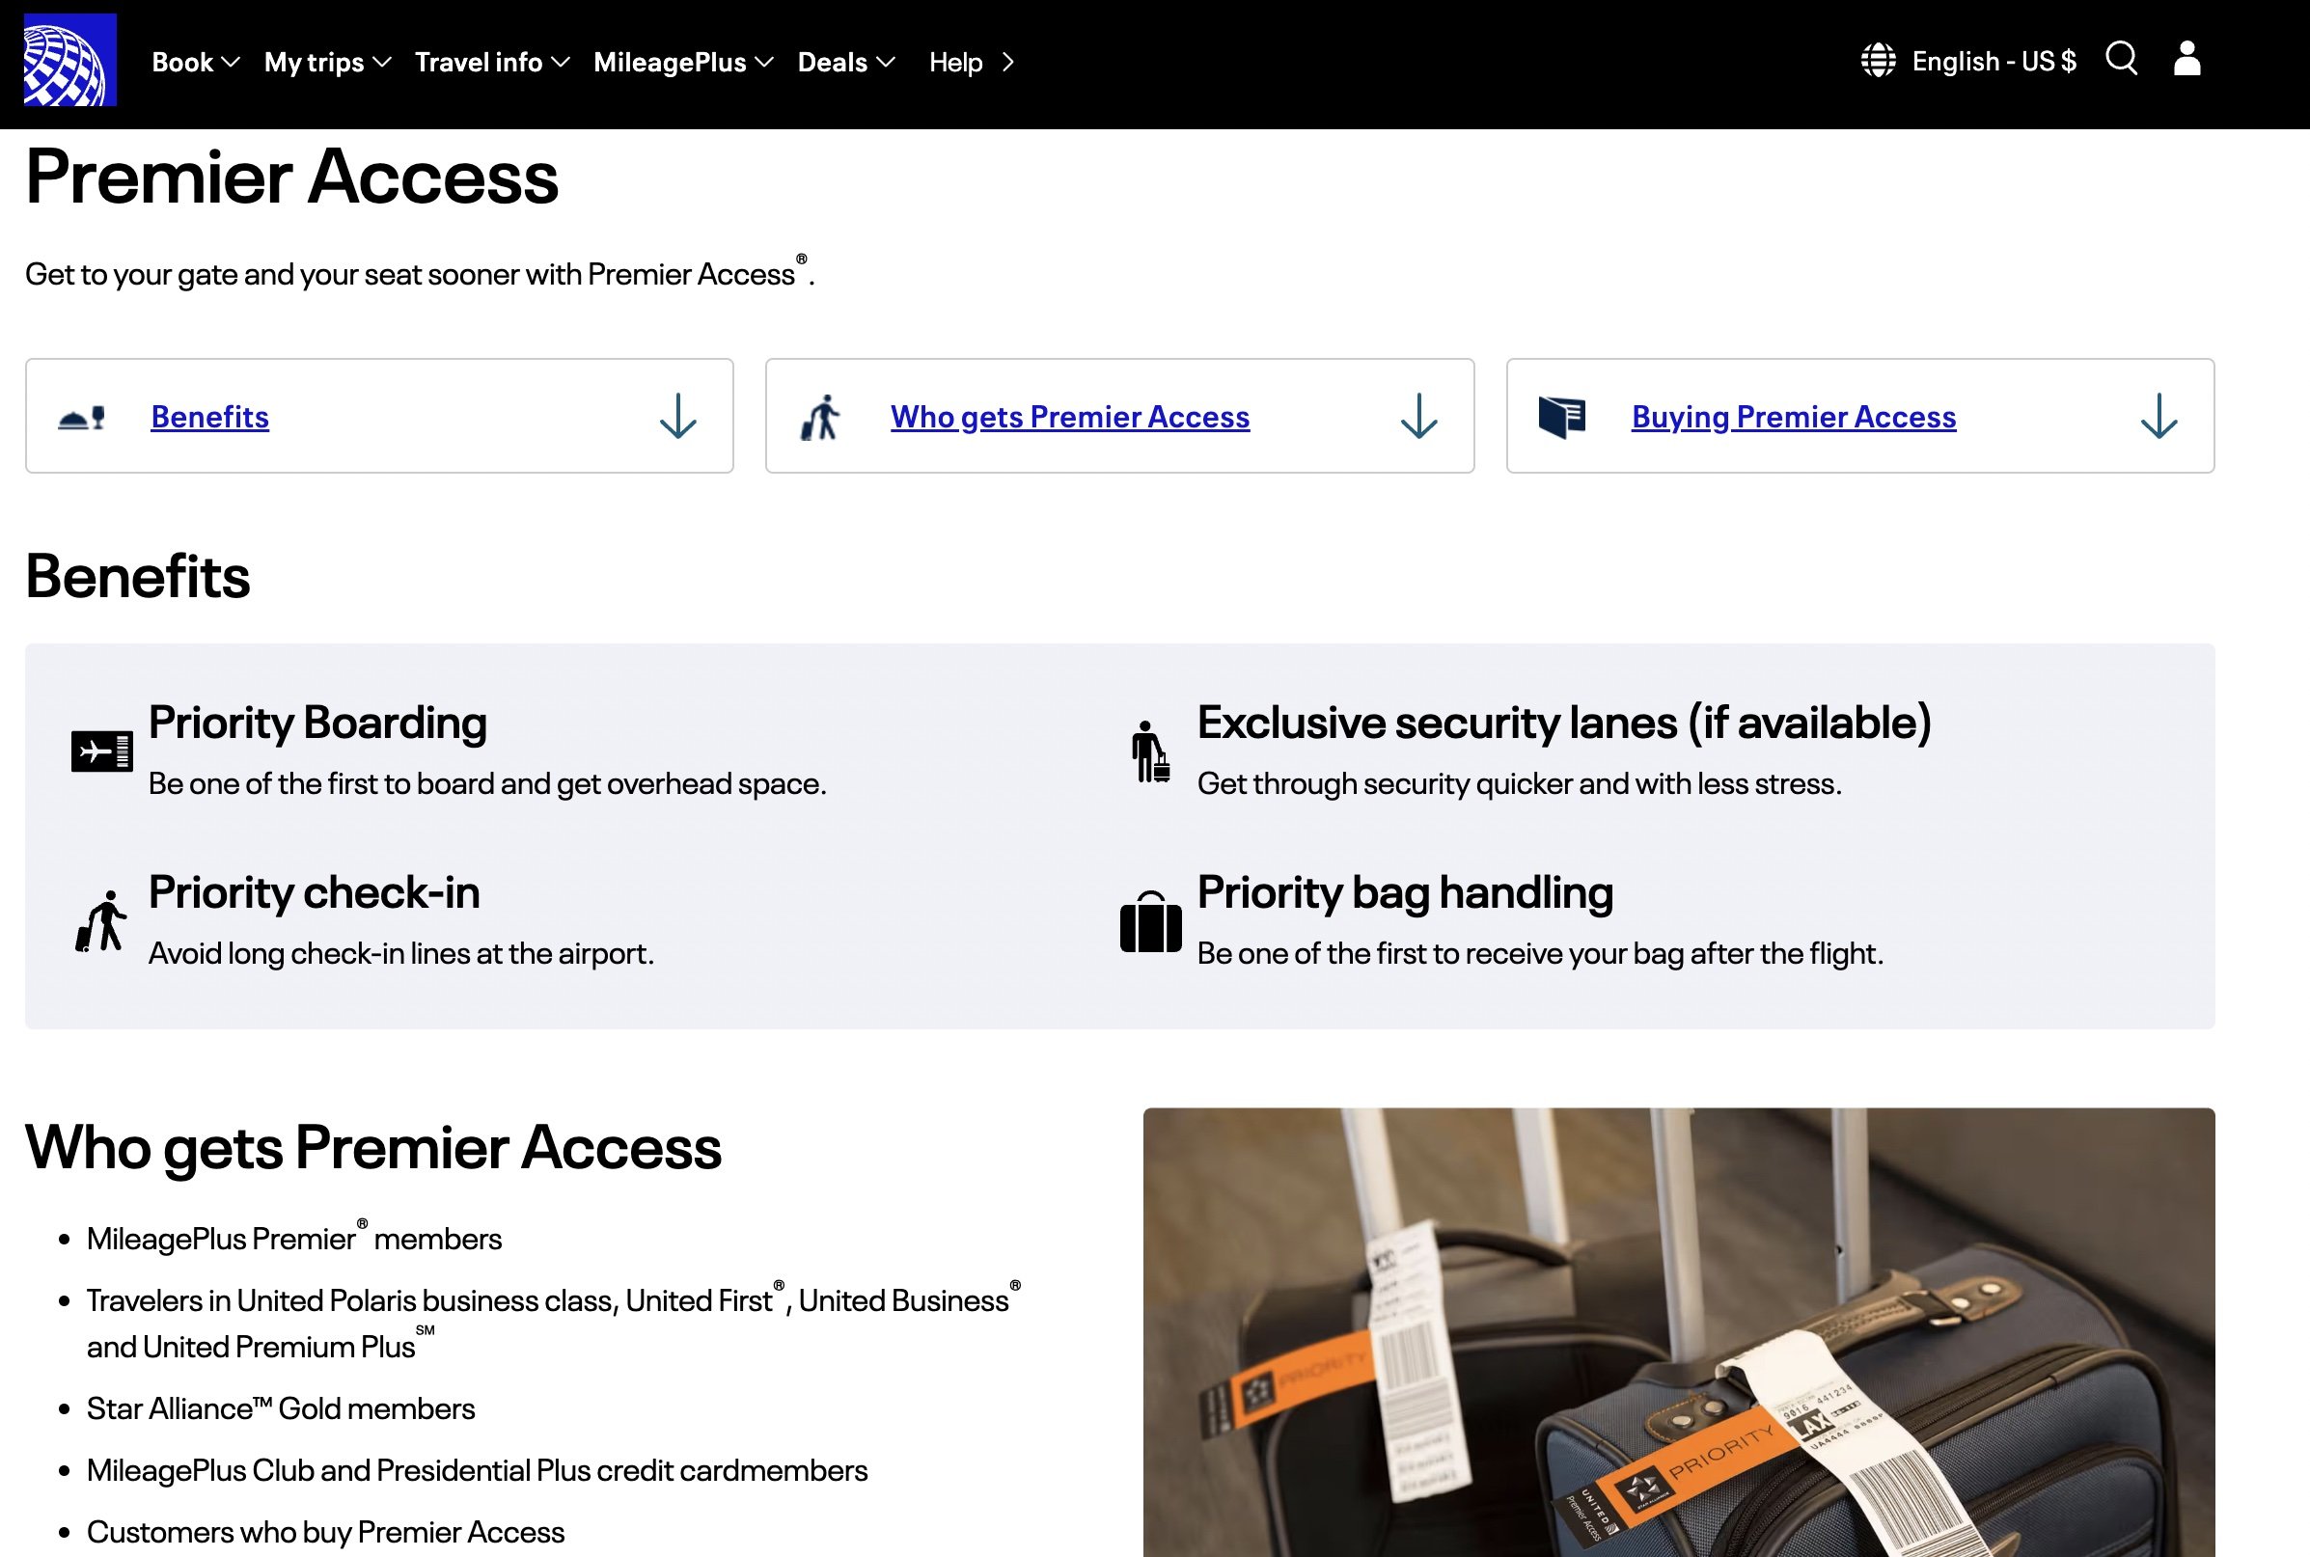The width and height of the screenshot is (2310, 1557).
Task: Follow the Who gets Premier Access link
Action: coord(1069,416)
